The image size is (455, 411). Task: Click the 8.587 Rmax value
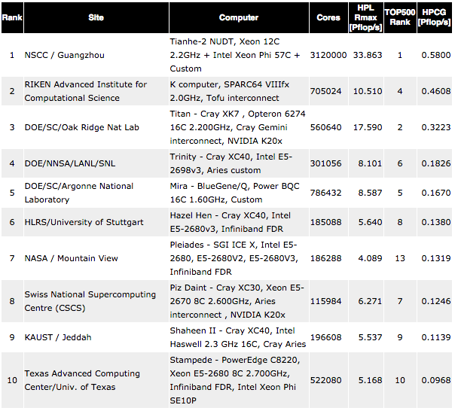pos(370,193)
